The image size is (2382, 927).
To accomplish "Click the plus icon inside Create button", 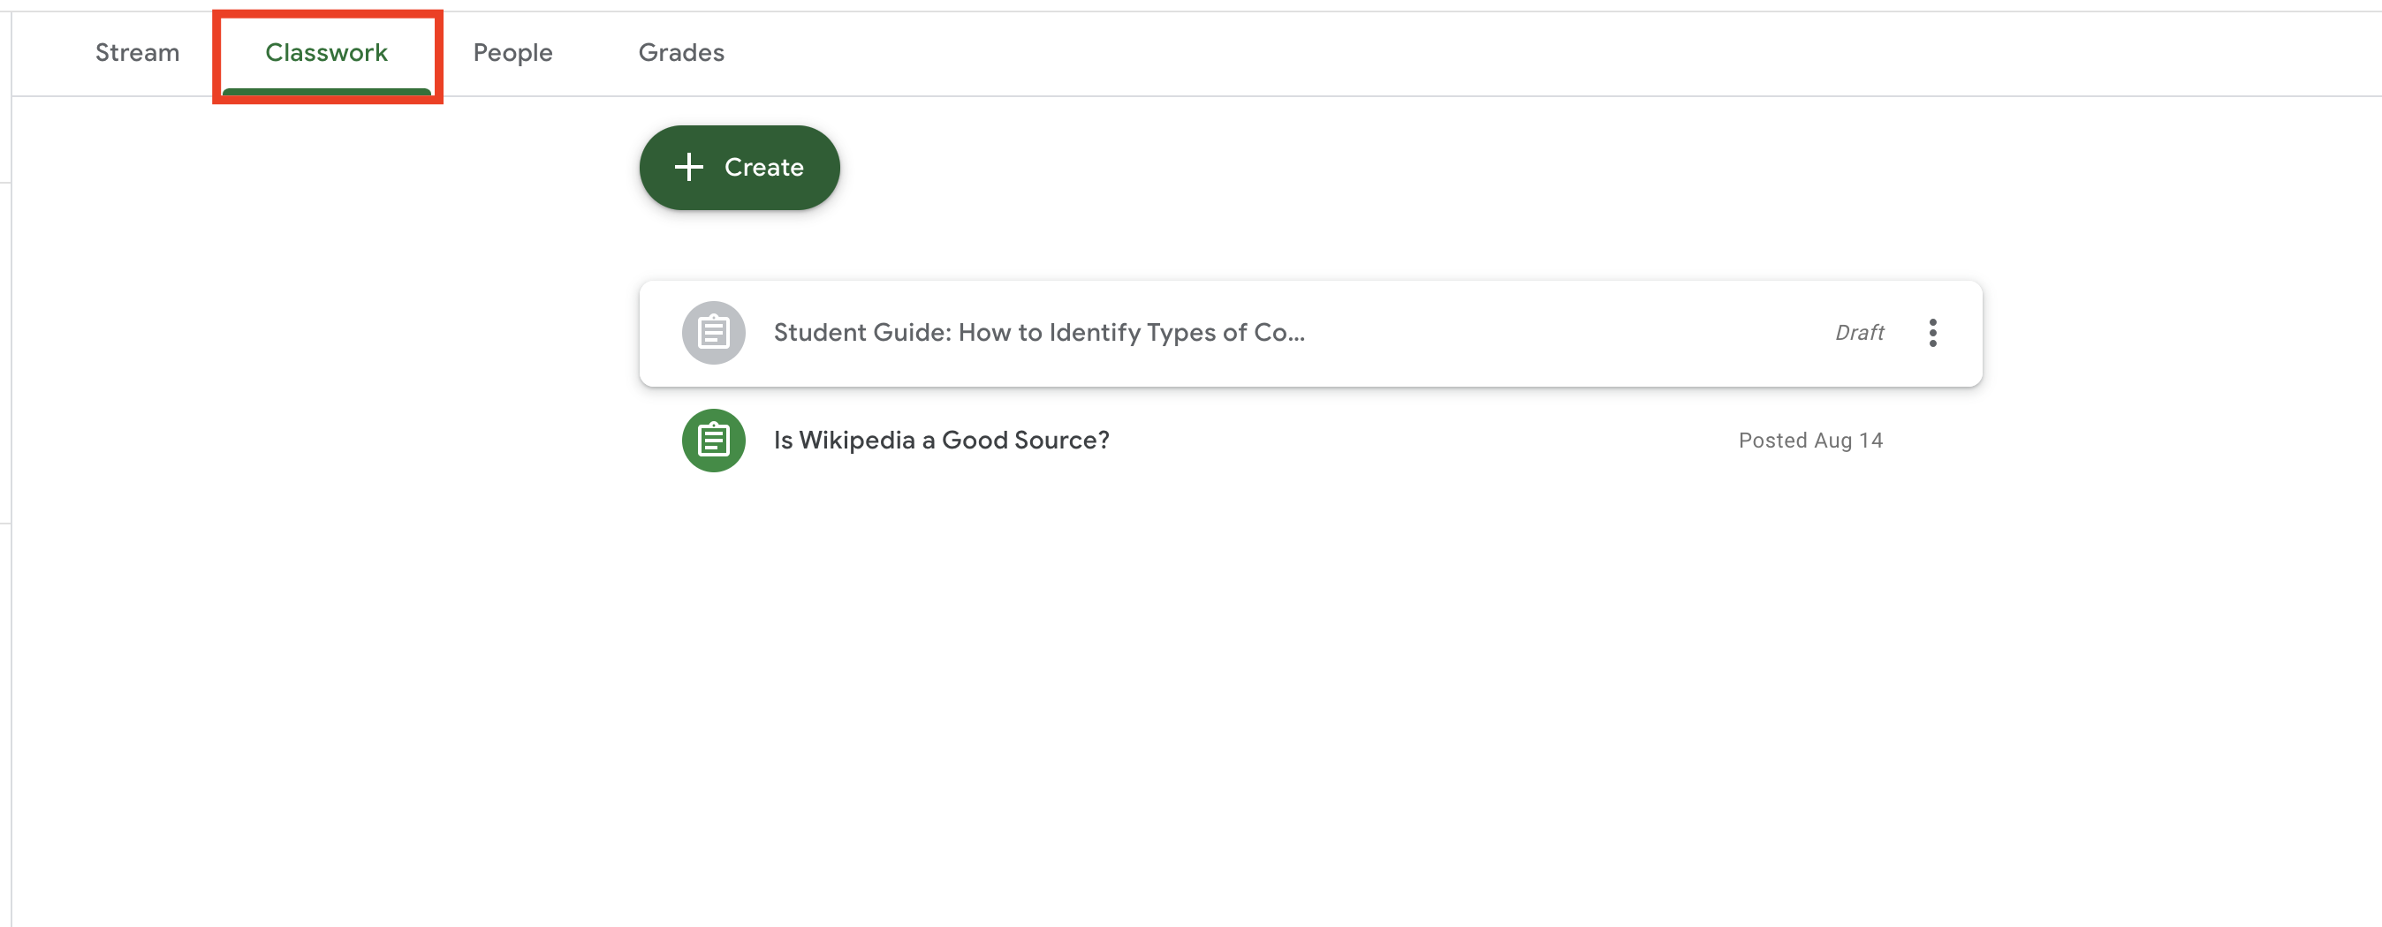I will coord(689,167).
